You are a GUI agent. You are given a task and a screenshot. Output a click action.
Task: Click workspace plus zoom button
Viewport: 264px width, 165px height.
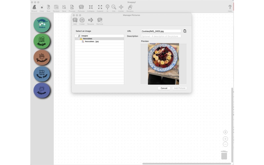(x=225, y=139)
